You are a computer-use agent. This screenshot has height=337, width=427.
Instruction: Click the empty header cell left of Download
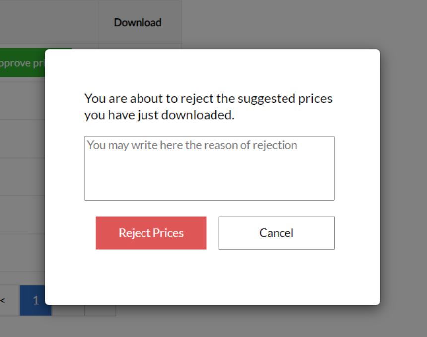pos(49,22)
